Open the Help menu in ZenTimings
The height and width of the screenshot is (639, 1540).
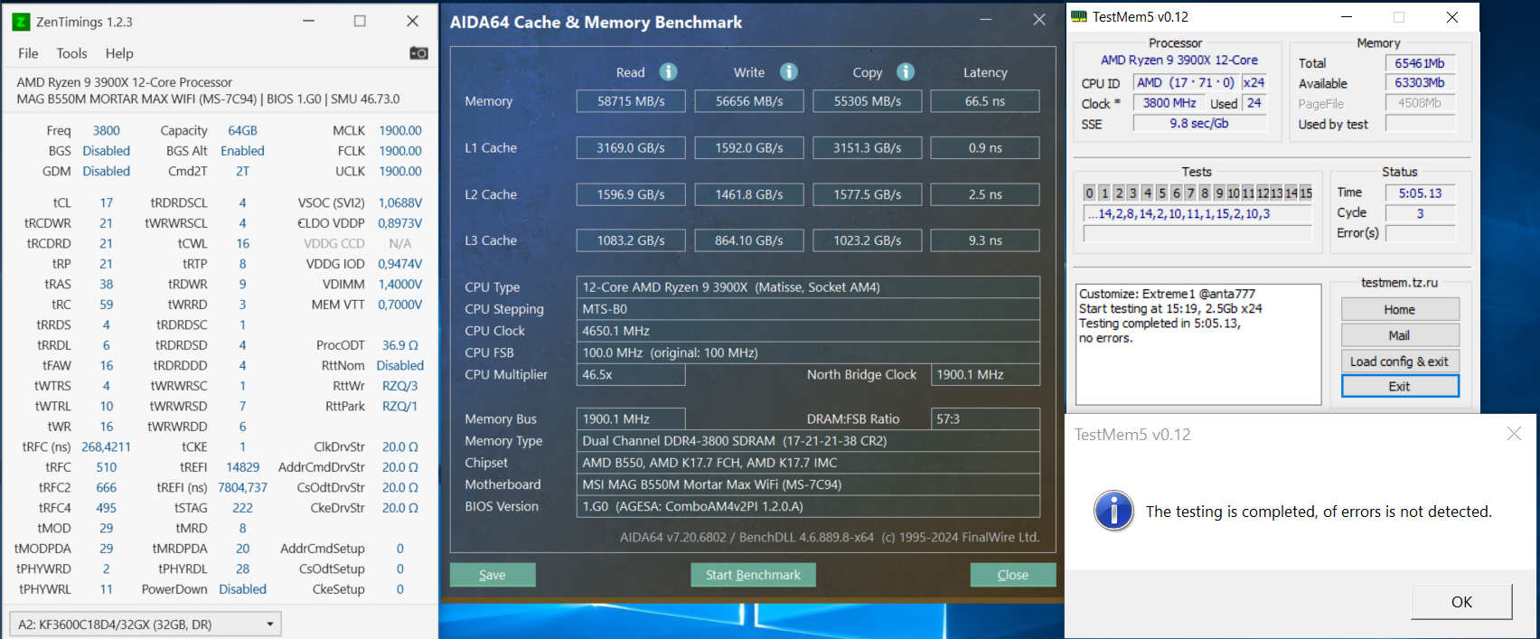tap(119, 53)
